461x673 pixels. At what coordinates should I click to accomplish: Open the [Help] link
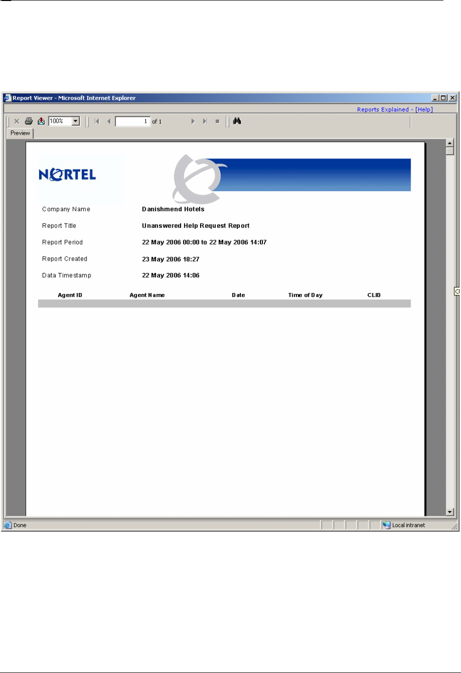(x=424, y=110)
